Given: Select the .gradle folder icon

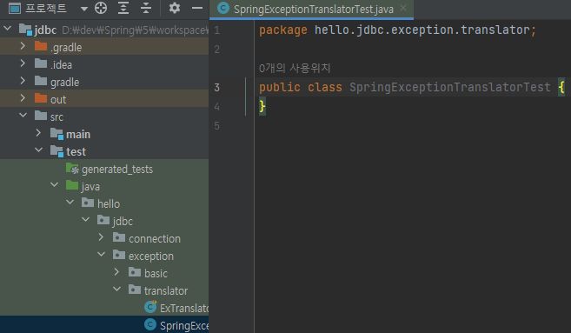Looking at the screenshot, I should click(x=41, y=46).
